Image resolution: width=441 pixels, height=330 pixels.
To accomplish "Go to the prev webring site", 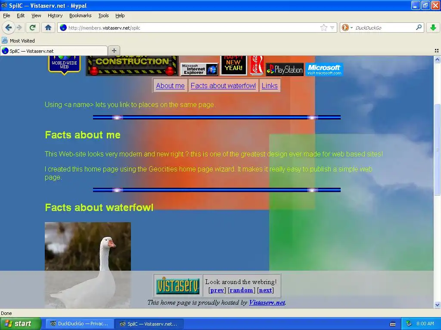I will click(x=217, y=290).
